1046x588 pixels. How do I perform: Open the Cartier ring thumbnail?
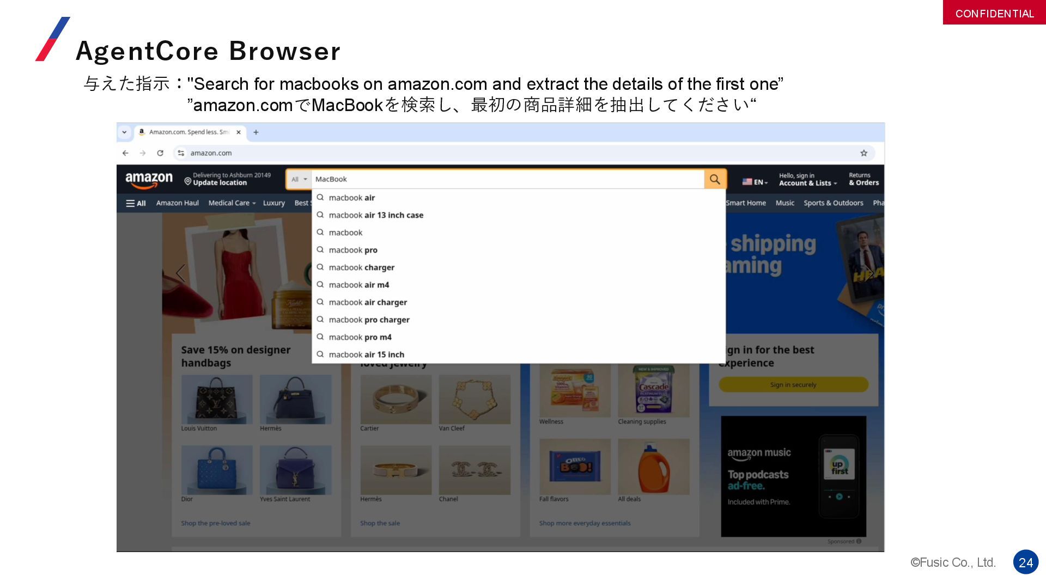point(396,400)
